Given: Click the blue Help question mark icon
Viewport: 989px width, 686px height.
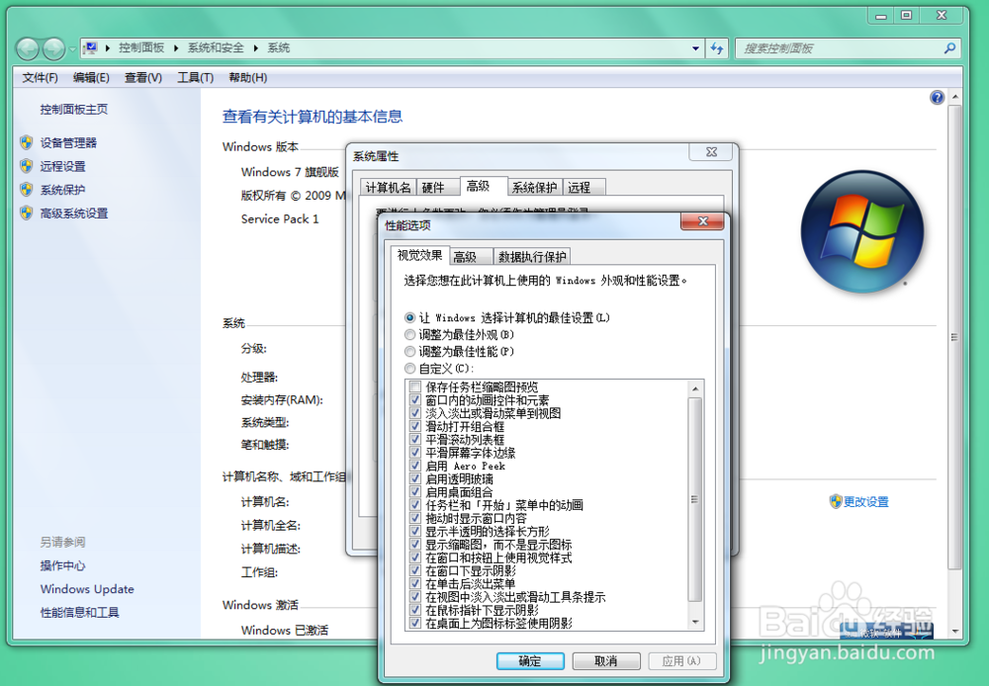Looking at the screenshot, I should (937, 96).
